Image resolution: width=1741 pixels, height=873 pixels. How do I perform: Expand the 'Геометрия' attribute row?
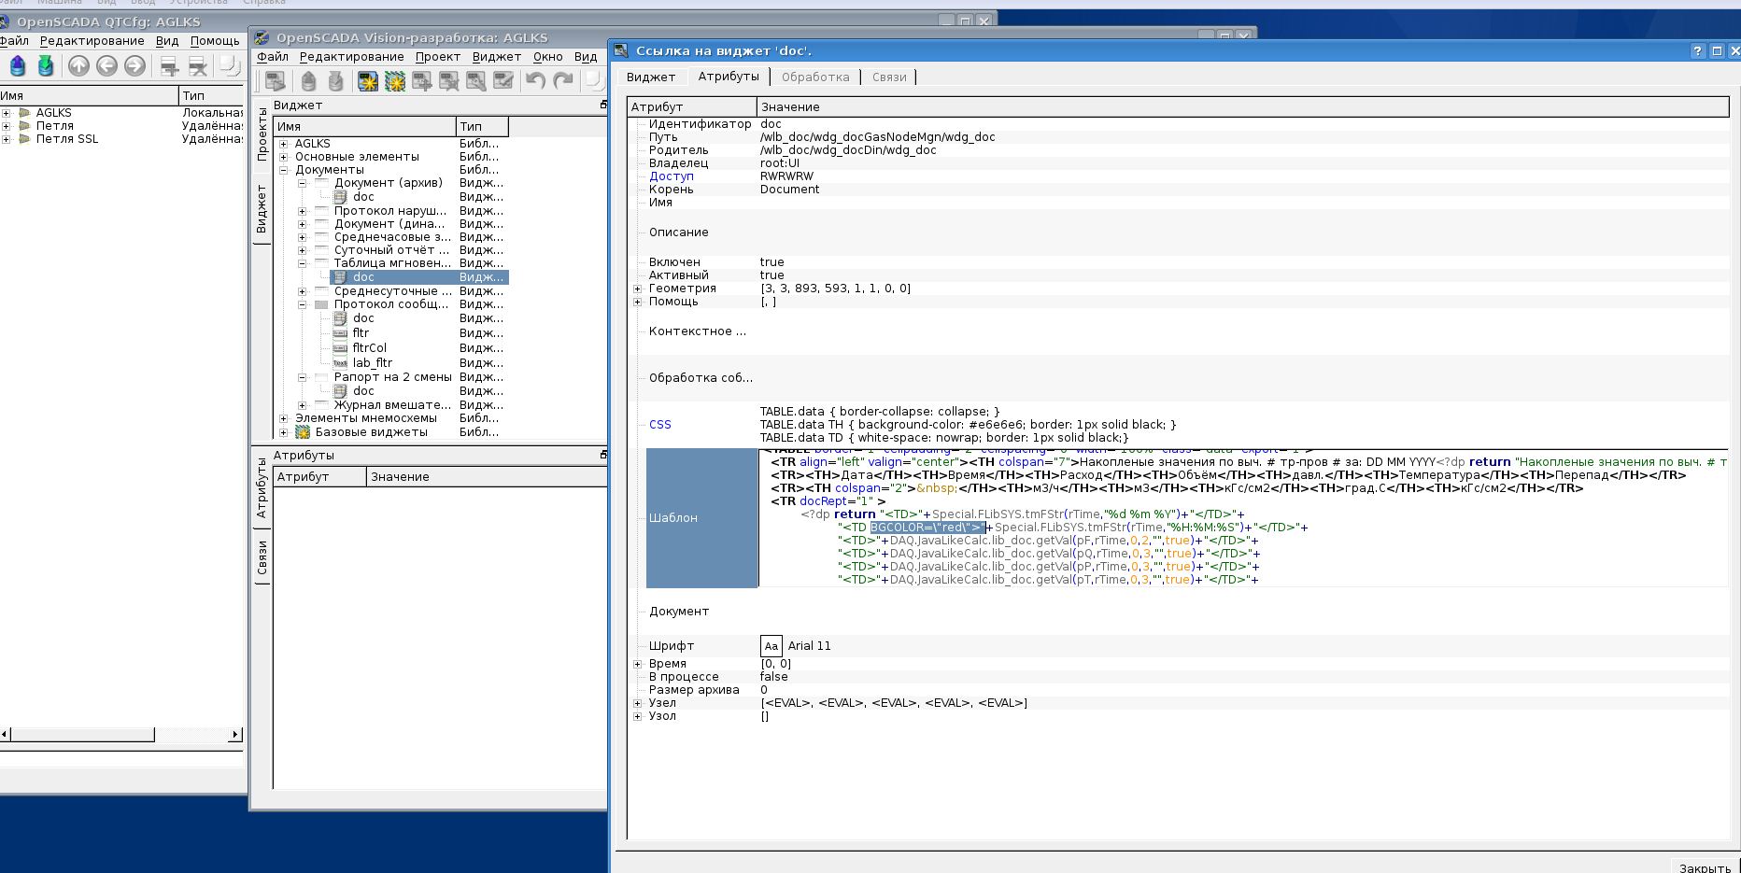pyautogui.click(x=638, y=289)
